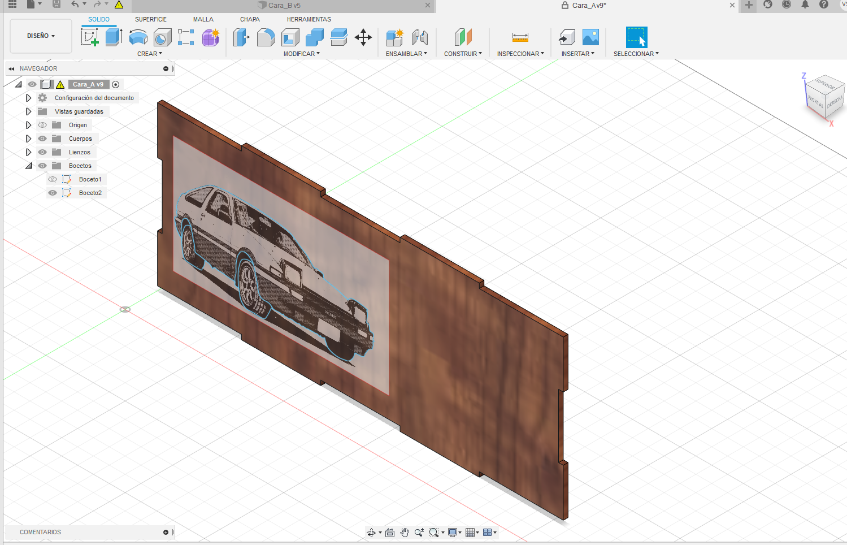The width and height of the screenshot is (847, 545).
Task: Hide the Lienzos folder
Action: [x=42, y=152]
